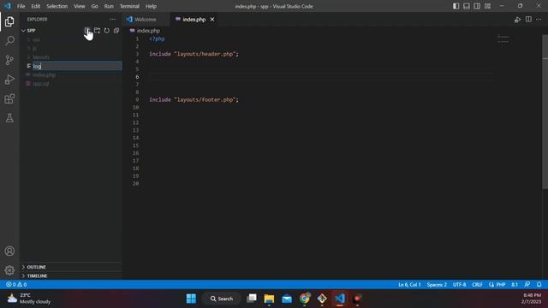
Task: Open the Search view in activity bar
Action: [9, 41]
